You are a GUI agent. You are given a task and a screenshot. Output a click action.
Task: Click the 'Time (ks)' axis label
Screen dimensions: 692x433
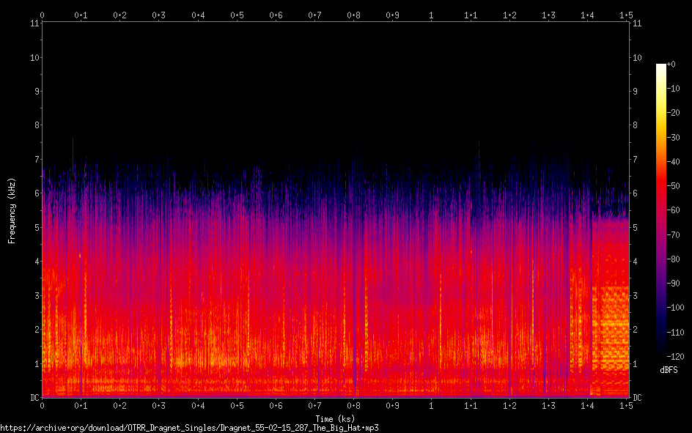coord(335,418)
